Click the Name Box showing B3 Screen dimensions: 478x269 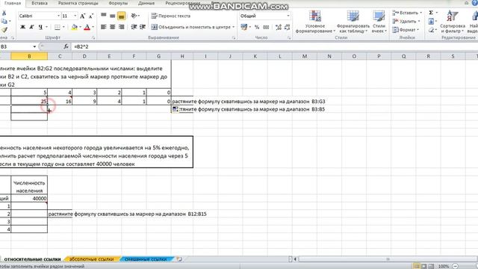point(16,46)
